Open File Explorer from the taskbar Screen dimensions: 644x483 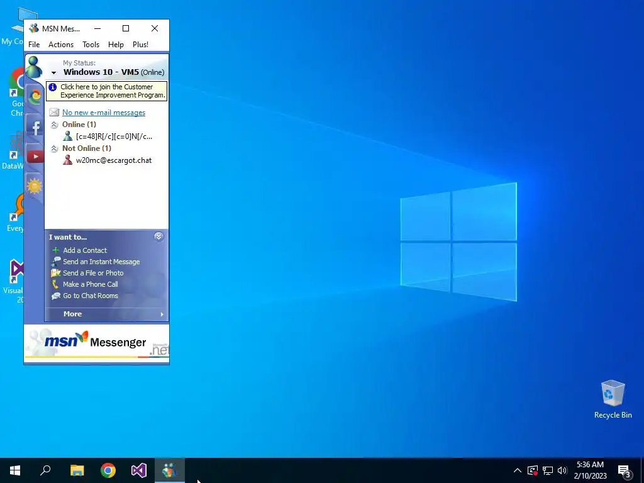pos(77,470)
